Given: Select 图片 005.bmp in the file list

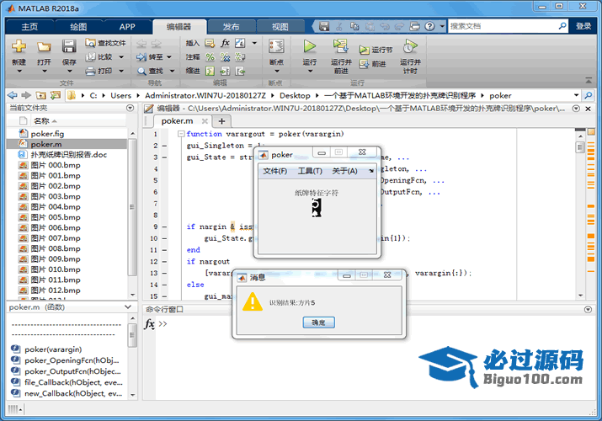Looking at the screenshot, I should click(56, 217).
